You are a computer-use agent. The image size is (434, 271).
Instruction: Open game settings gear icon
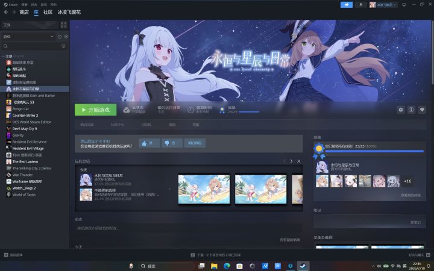coord(400,110)
